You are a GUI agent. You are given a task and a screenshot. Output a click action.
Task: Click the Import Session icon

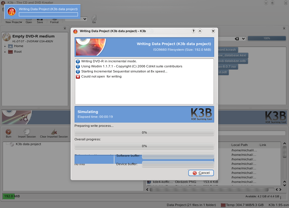(x=27, y=133)
